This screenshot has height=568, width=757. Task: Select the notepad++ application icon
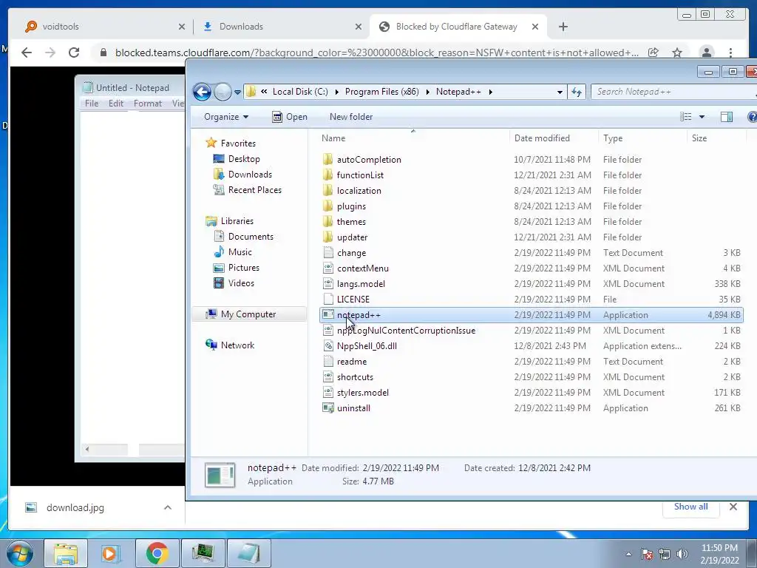pyautogui.click(x=327, y=314)
